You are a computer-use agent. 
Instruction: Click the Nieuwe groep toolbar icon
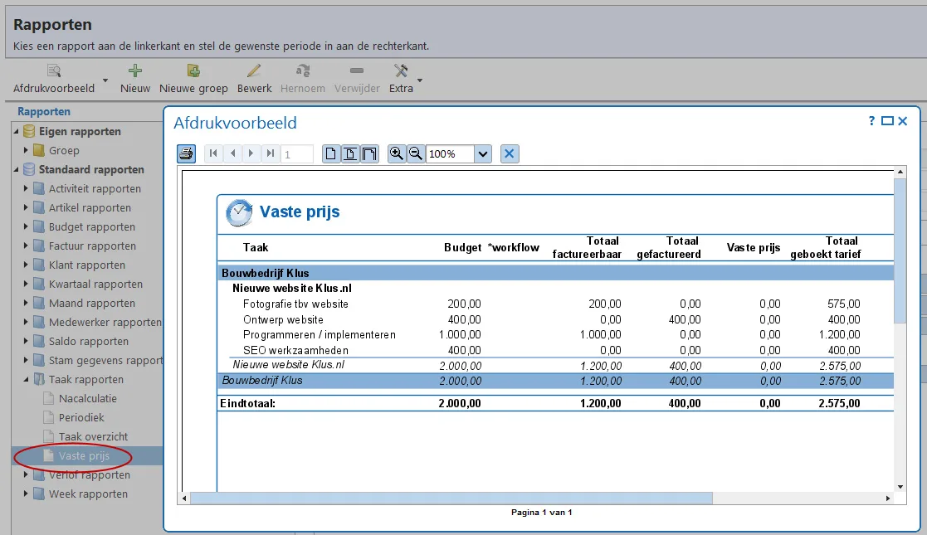click(193, 71)
